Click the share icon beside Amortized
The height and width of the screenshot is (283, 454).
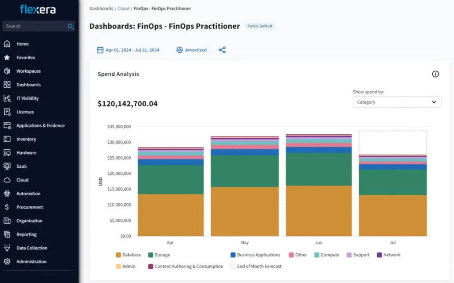click(222, 50)
